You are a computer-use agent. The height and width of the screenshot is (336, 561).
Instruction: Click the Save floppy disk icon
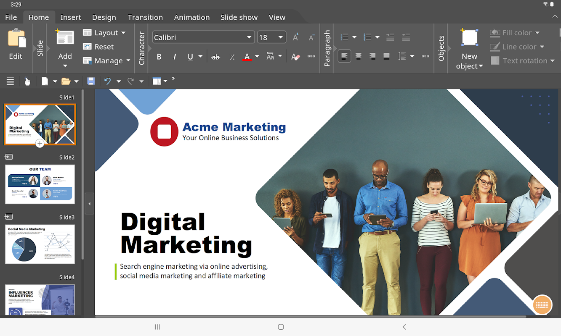(91, 81)
